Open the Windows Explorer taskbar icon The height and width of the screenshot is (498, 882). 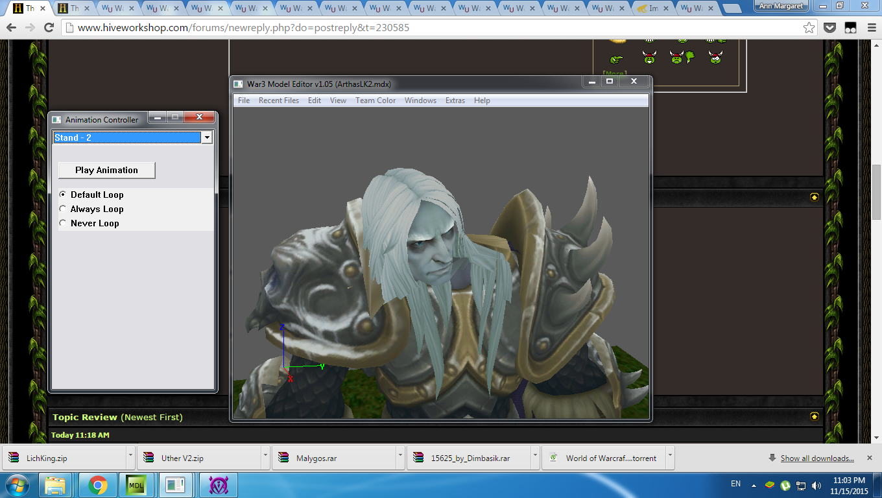[56, 484]
